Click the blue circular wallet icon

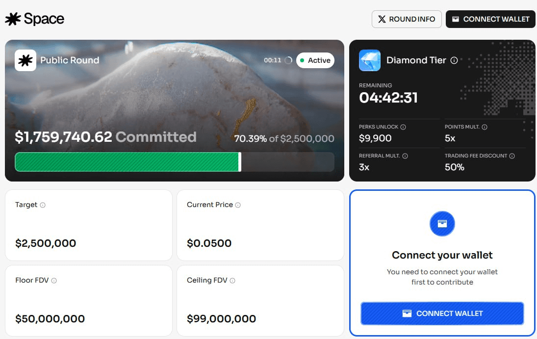(x=442, y=224)
